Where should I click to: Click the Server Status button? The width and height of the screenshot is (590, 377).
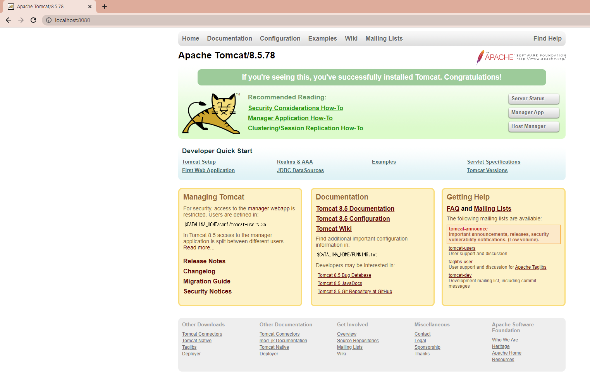point(533,99)
